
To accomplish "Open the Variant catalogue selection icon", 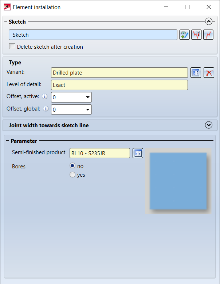I will click(x=196, y=73).
